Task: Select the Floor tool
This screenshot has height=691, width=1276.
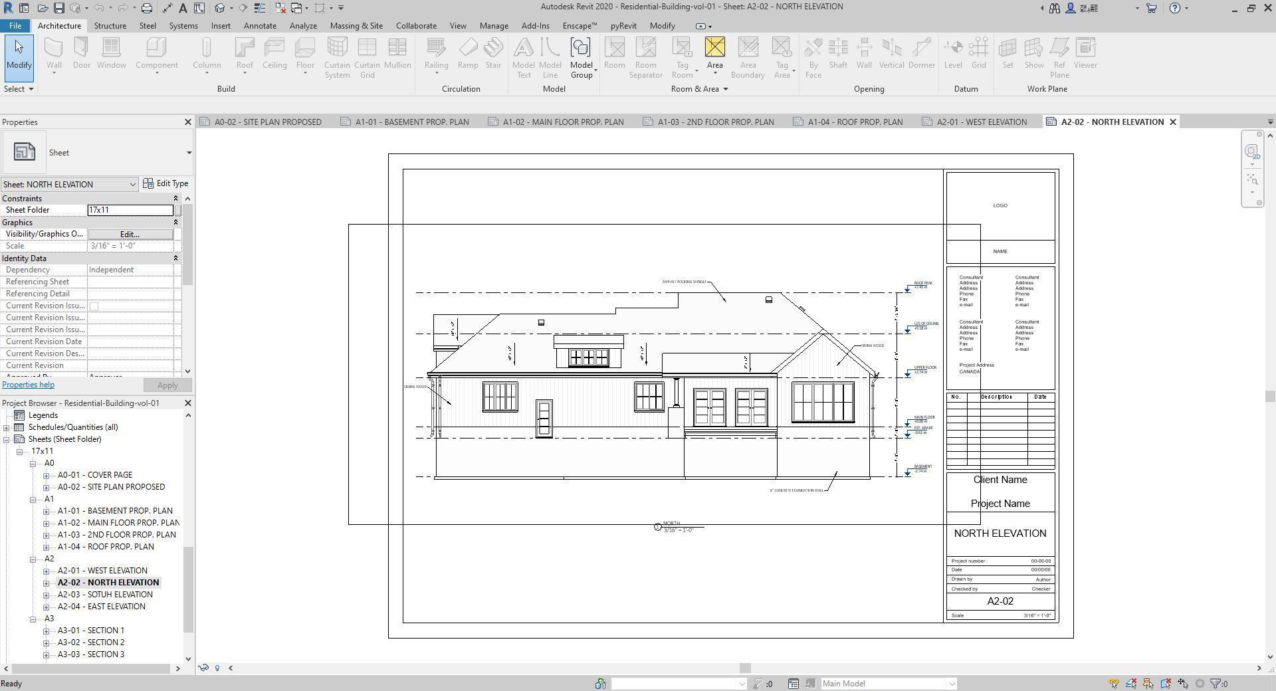Action: 305,54
